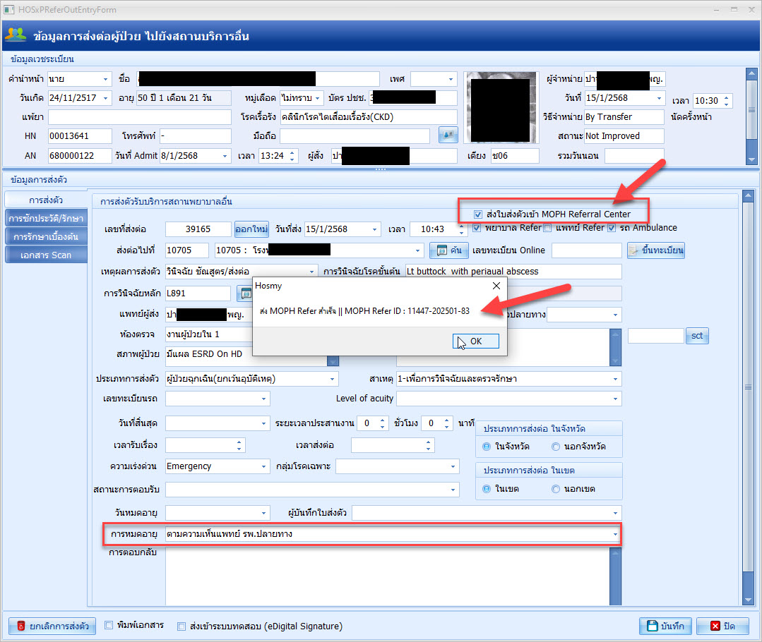Image resolution: width=762 pixels, height=642 pixels.
Task: Click the ปิด close form button
Action: [x=722, y=626]
